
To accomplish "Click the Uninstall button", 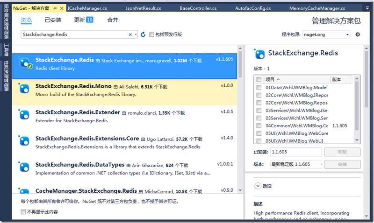I will [x=342, y=152].
